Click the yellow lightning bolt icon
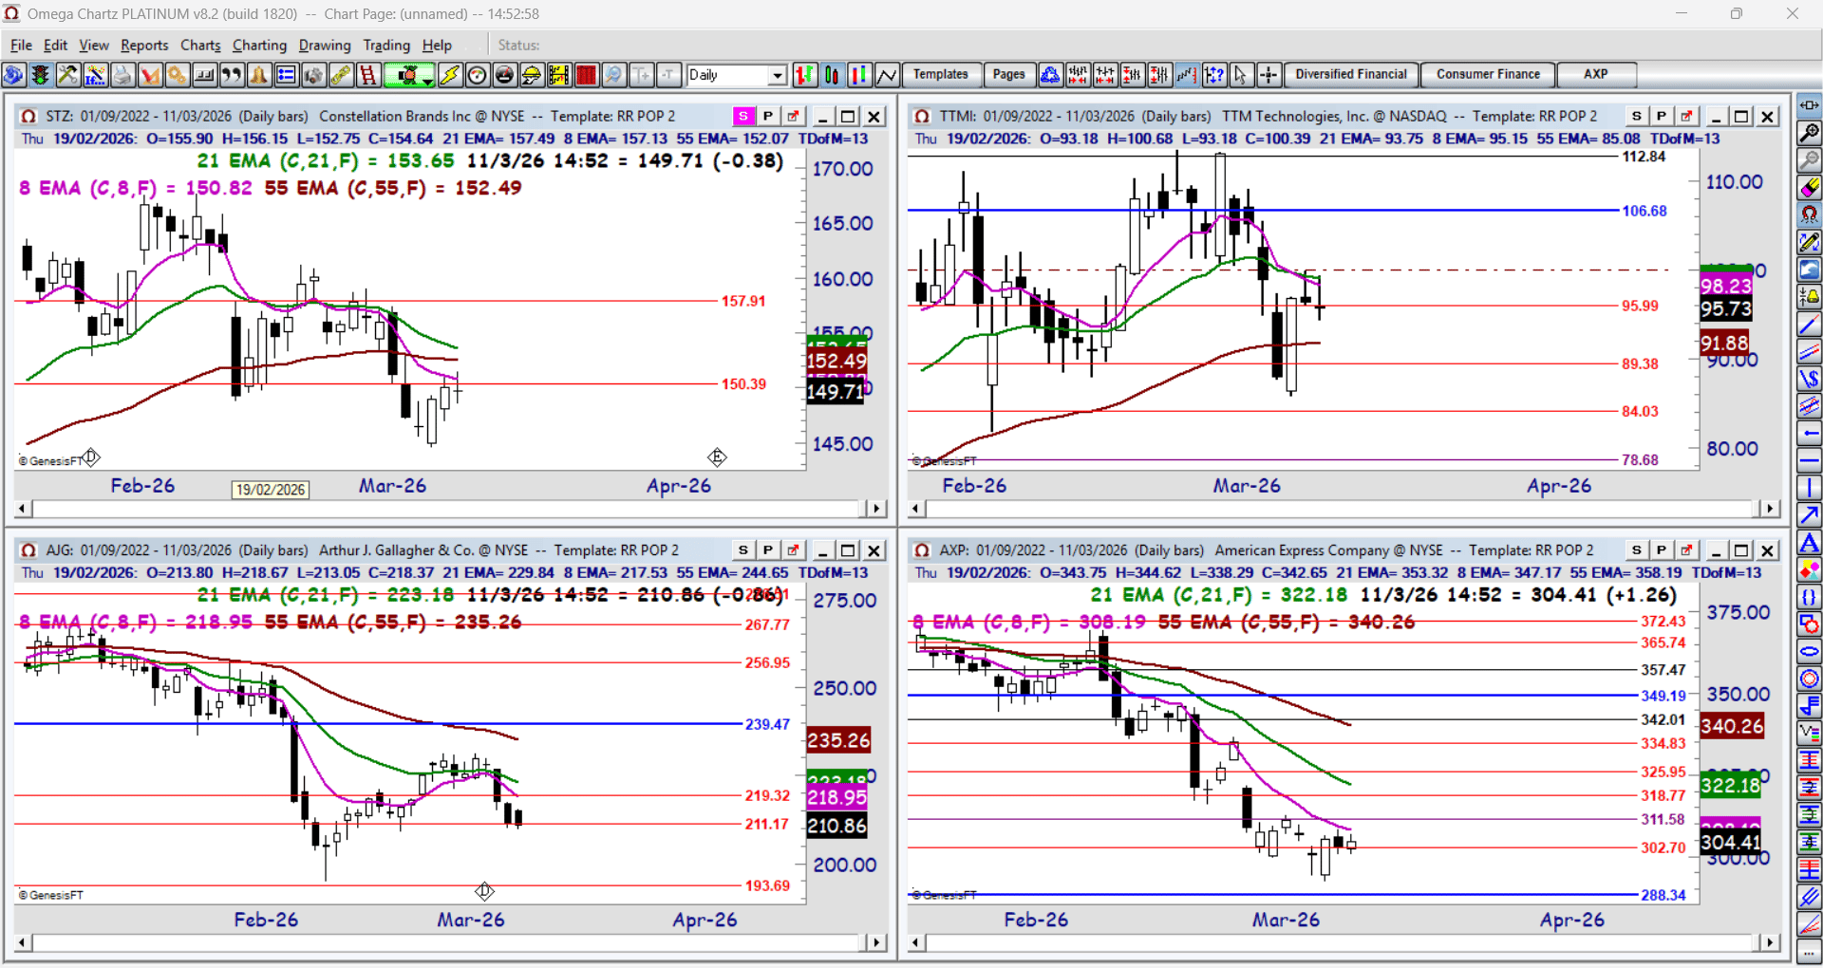This screenshot has width=1823, height=968. [450, 75]
